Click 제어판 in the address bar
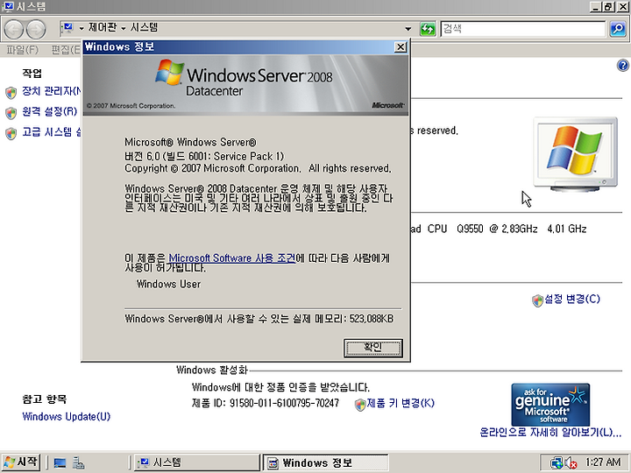This screenshot has height=473, width=631. 103,27
